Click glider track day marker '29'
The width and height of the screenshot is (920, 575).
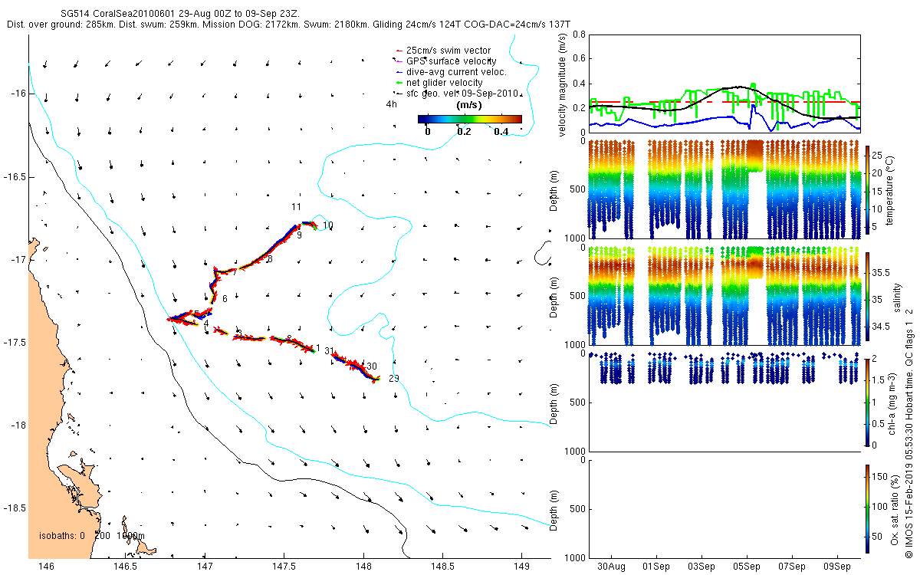(394, 379)
